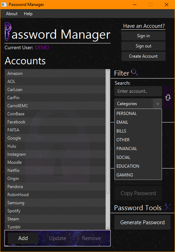Viewport: 175px width, 252px height.
Task: Focus the Enter account search field
Action: [138, 91]
